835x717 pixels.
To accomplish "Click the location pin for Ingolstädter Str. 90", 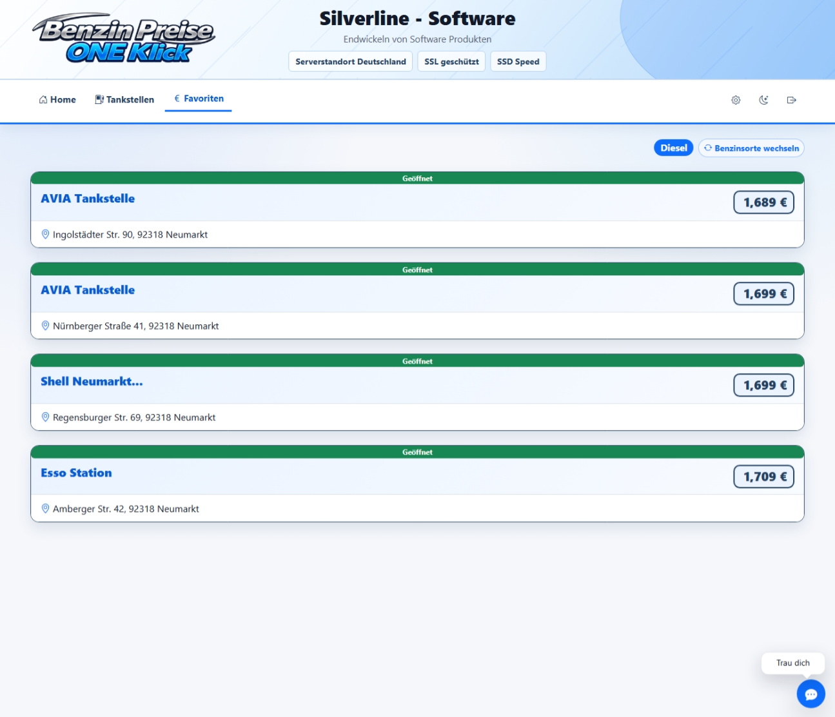I will pos(45,234).
